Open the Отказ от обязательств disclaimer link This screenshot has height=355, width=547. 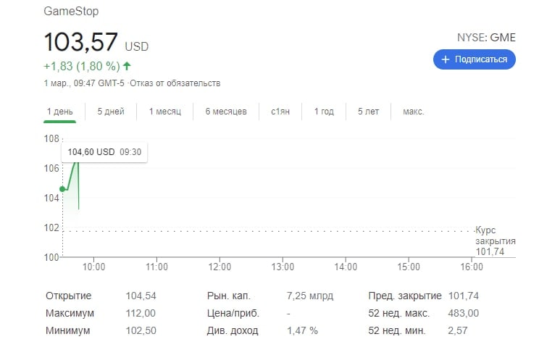click(x=175, y=83)
